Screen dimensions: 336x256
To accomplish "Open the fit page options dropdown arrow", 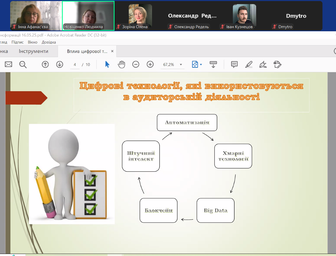I will tap(201, 65).
